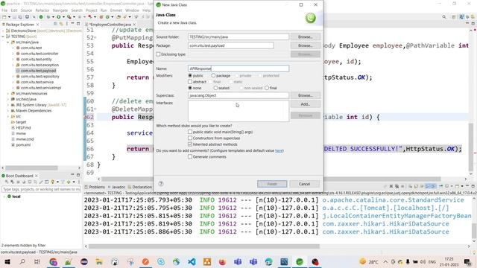Click the console horizontal scrollbar
Viewport: 477px width, 268px height.
[203, 246]
